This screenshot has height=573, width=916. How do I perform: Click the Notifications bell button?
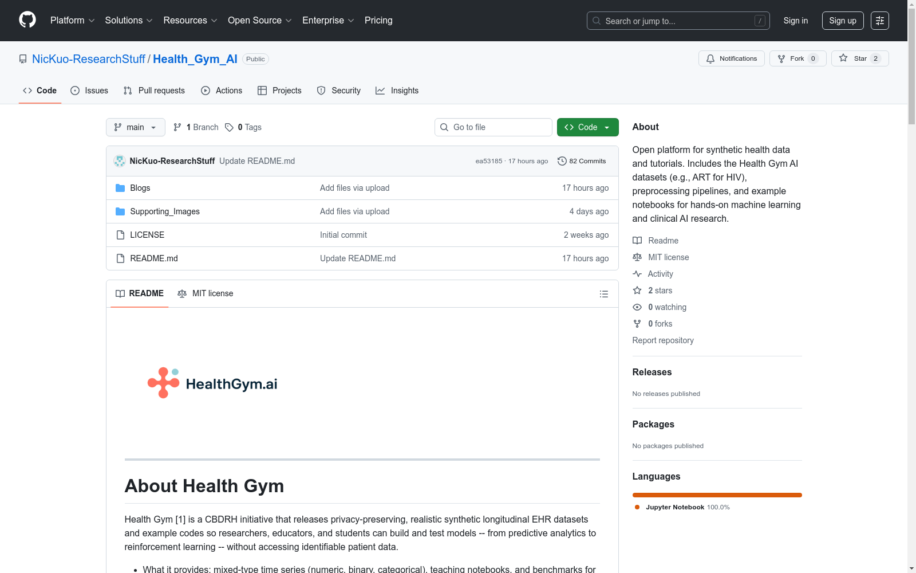click(x=732, y=58)
